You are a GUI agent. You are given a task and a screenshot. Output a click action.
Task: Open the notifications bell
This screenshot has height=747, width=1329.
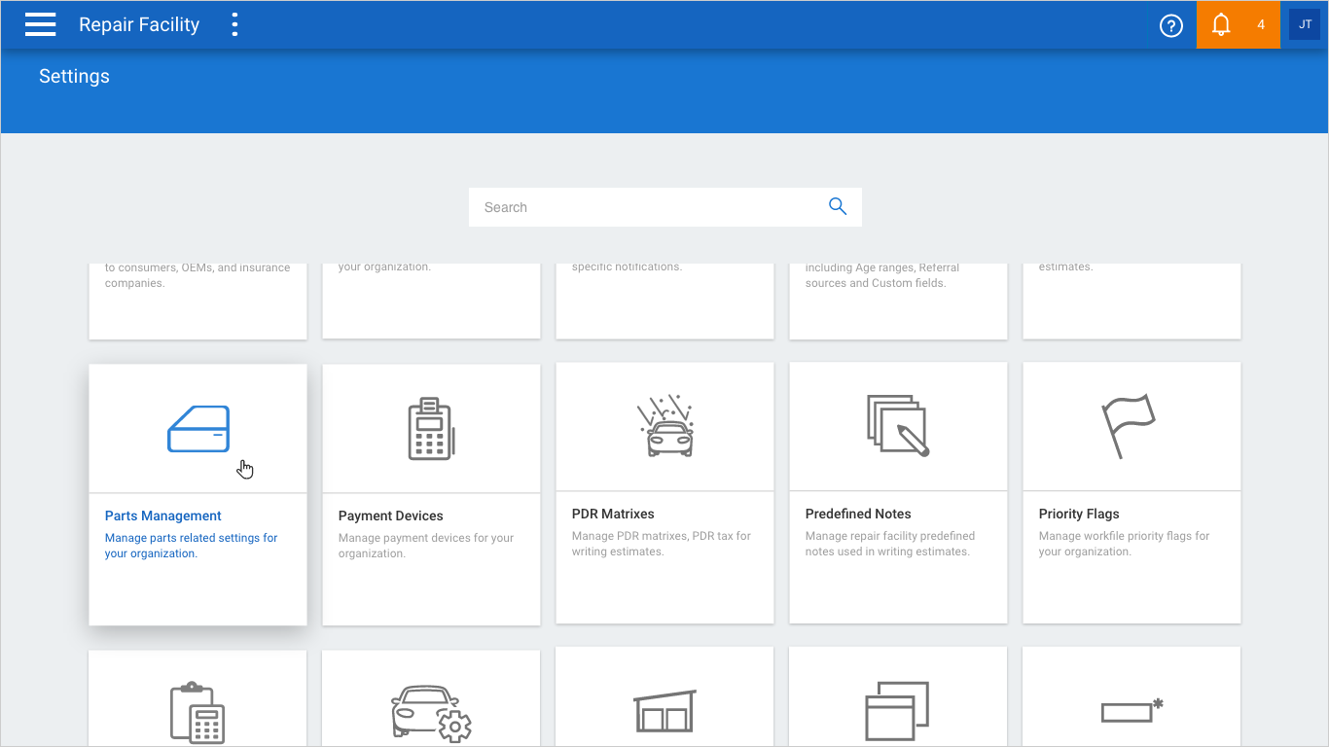pyautogui.click(x=1222, y=25)
